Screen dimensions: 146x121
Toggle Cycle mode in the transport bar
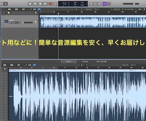[55, 4]
